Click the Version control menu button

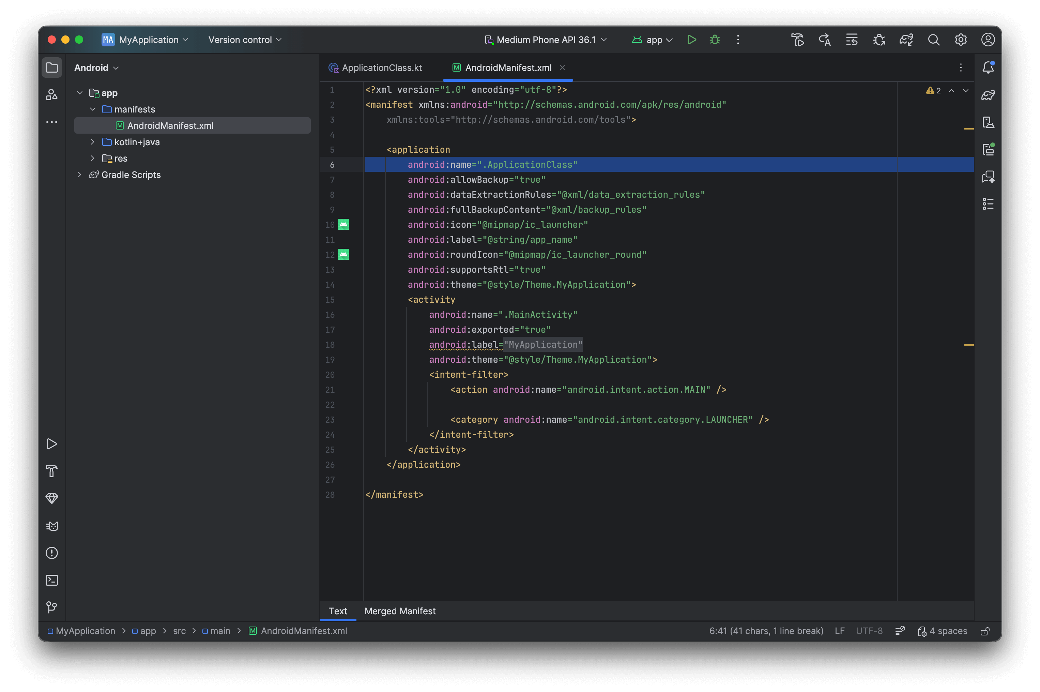tap(244, 40)
